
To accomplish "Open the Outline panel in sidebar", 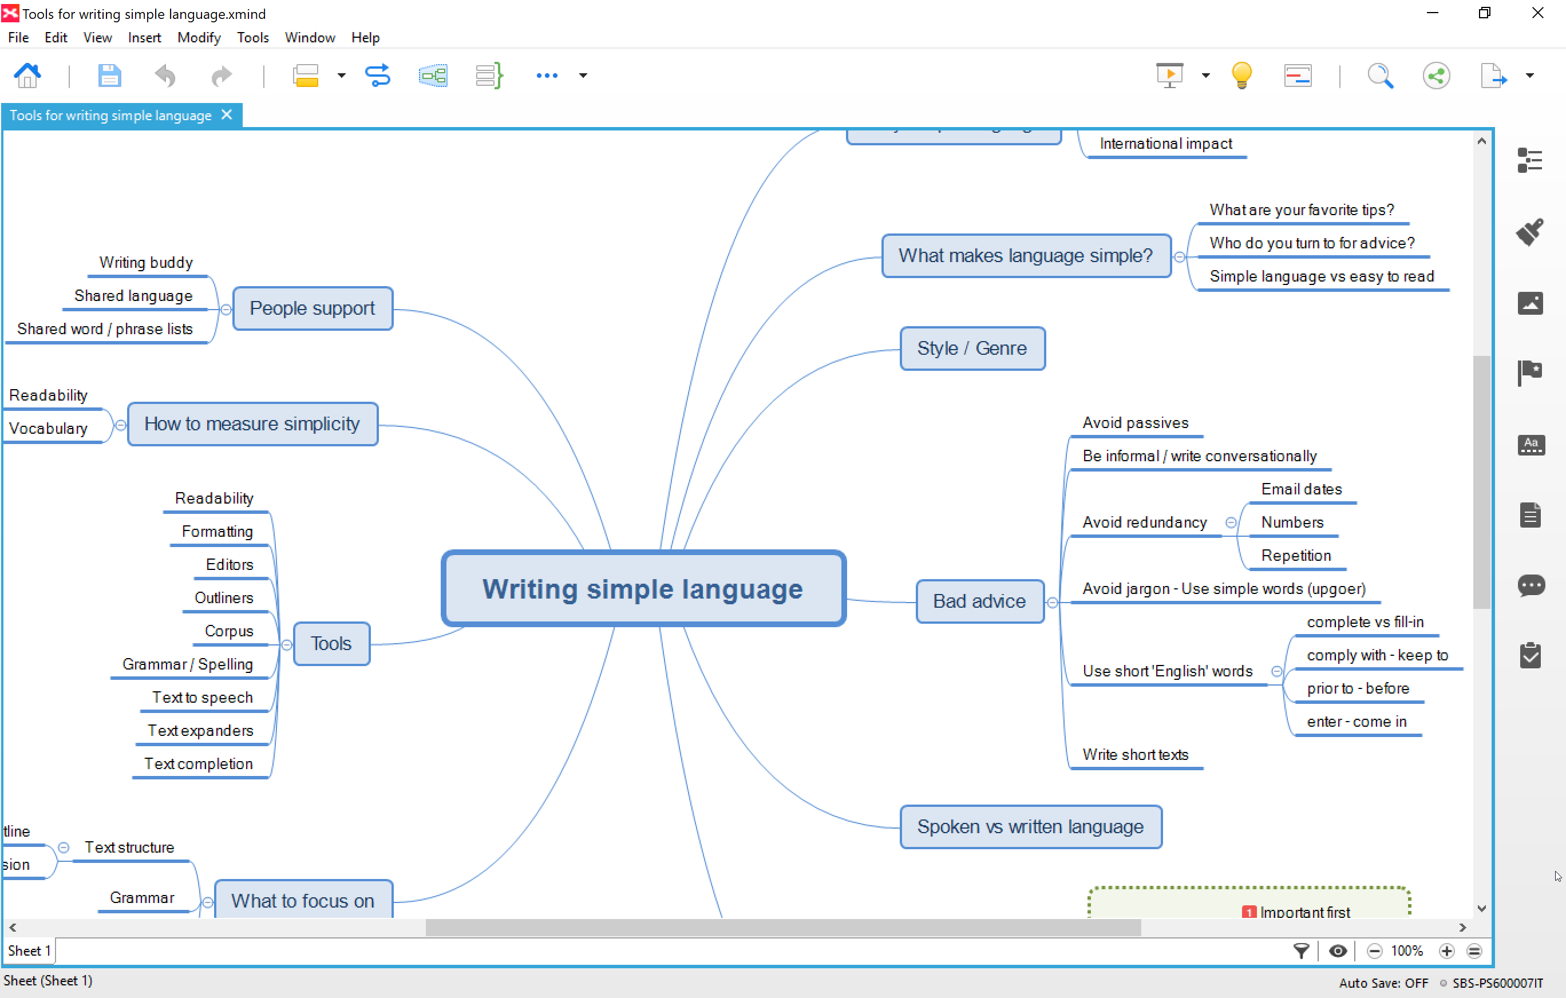I will point(1529,160).
